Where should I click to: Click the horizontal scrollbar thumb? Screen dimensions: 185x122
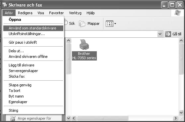[x=102, y=118]
